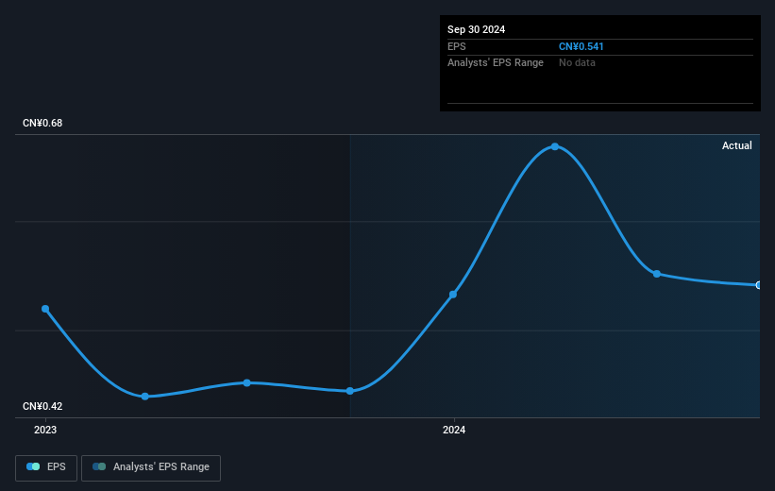Click the 2023 x-axis label
This screenshot has width=775, height=491.
[45, 431]
